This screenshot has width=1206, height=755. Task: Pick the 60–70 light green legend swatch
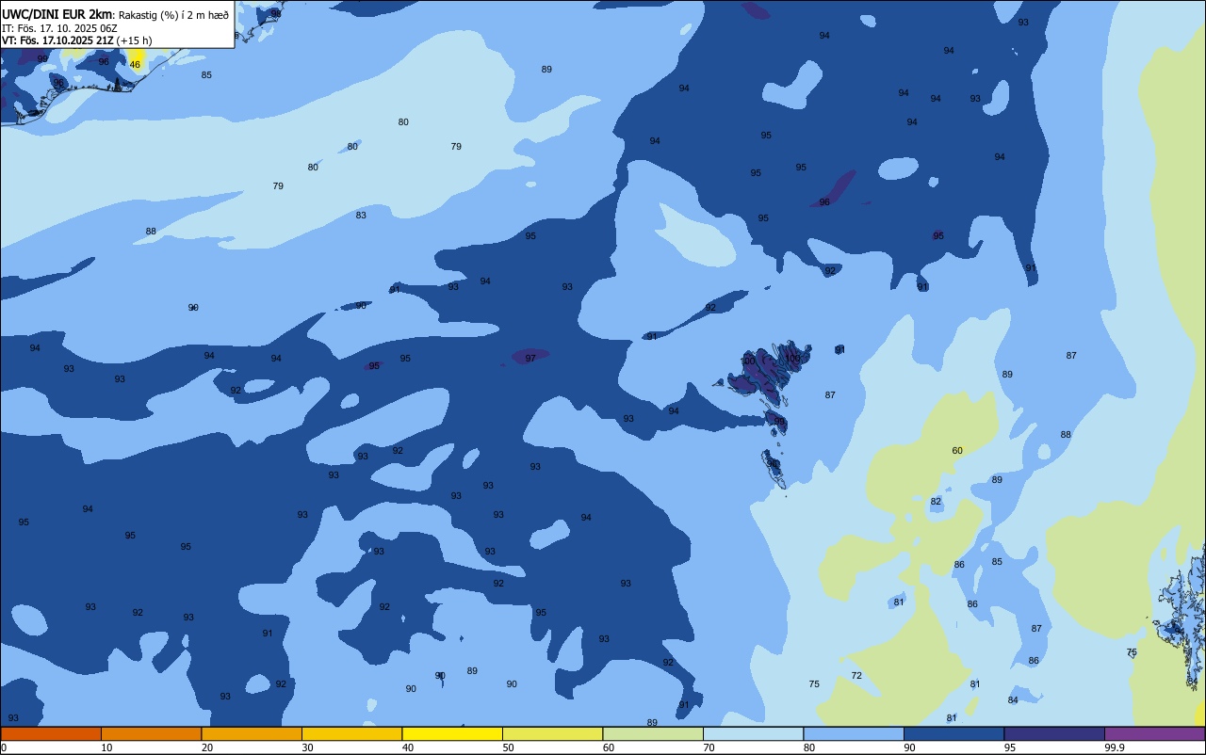point(653,733)
